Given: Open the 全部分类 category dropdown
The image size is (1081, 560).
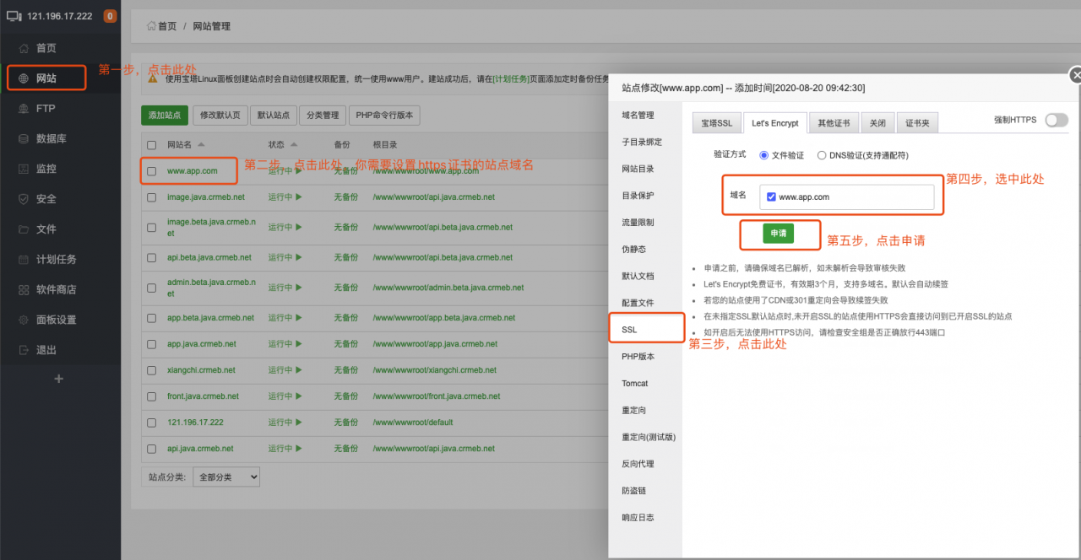Looking at the screenshot, I should pyautogui.click(x=226, y=477).
